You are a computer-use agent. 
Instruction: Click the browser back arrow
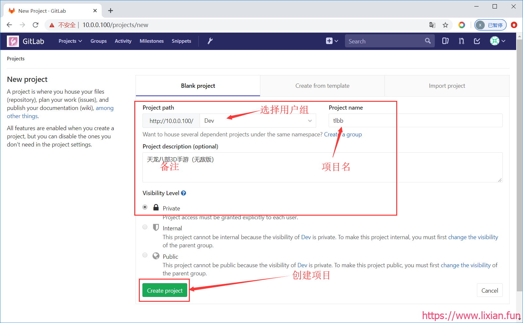(9, 25)
